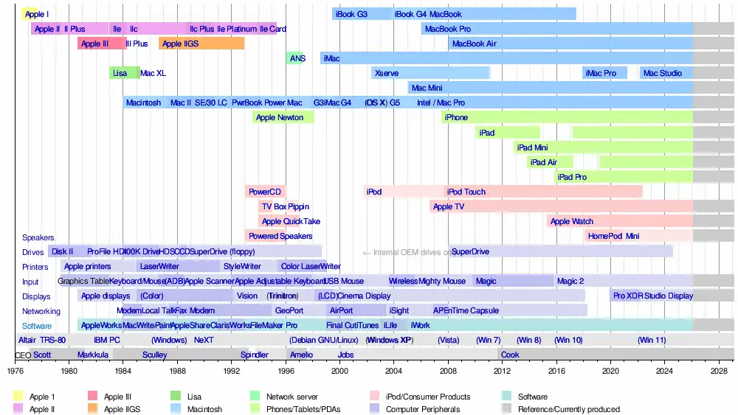Click the (Win 11) reference label

[652, 341]
